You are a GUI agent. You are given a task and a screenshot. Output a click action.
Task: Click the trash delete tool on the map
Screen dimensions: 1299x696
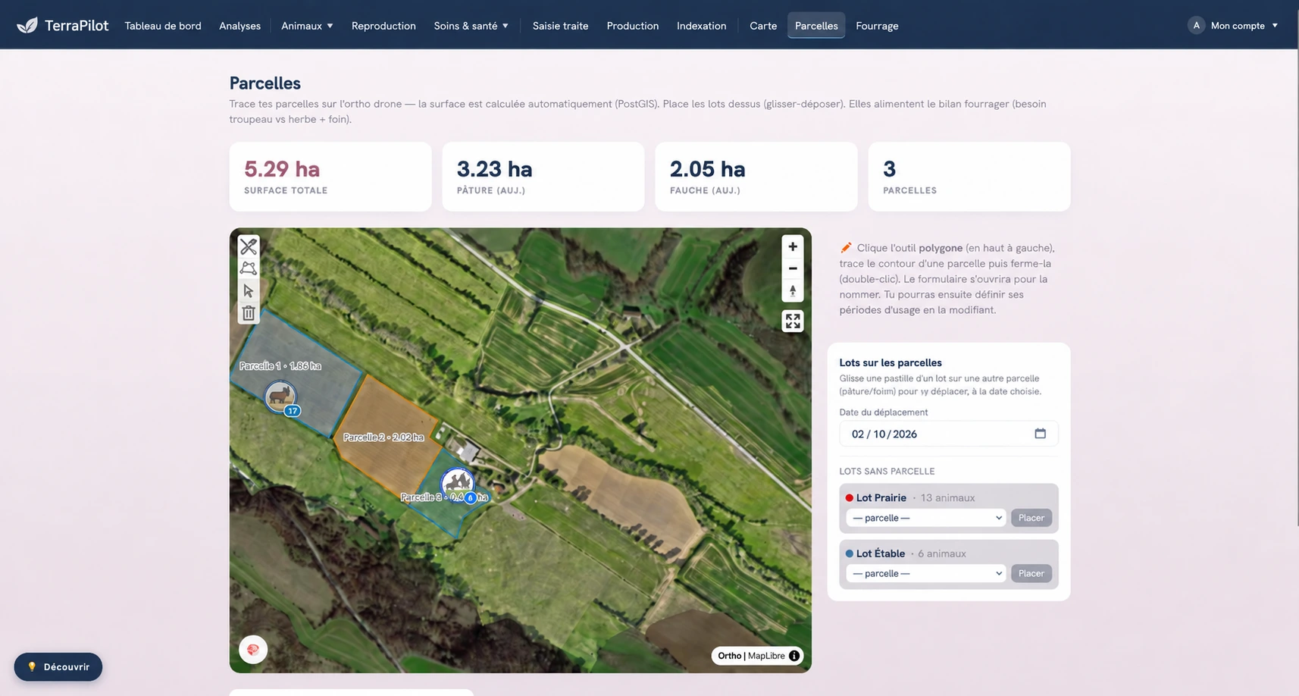click(249, 312)
